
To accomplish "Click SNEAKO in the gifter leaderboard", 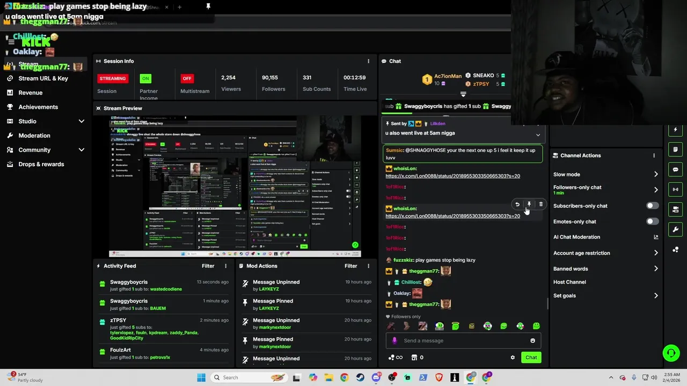I will coord(483,76).
